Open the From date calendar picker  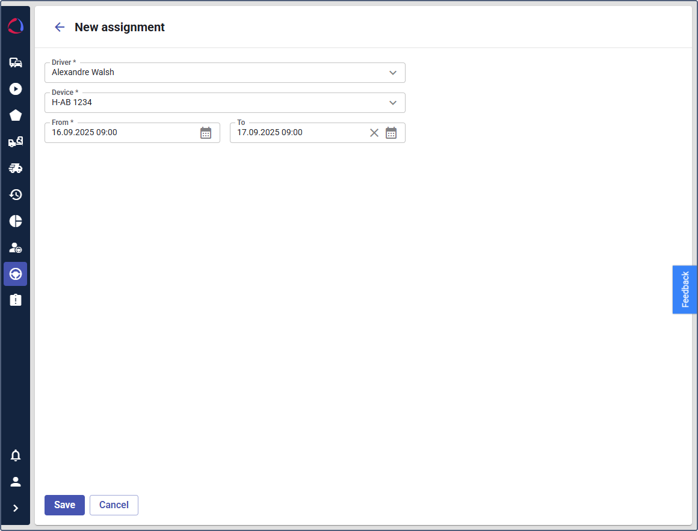point(206,133)
